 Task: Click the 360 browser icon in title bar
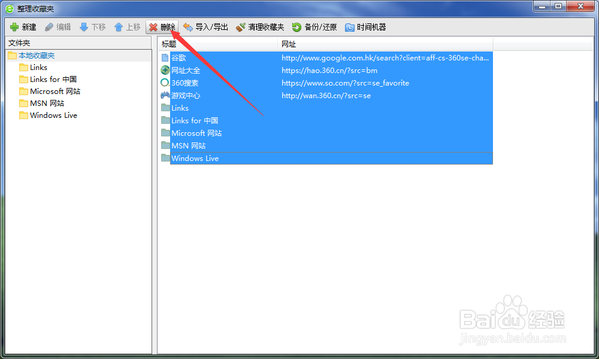pos(10,8)
